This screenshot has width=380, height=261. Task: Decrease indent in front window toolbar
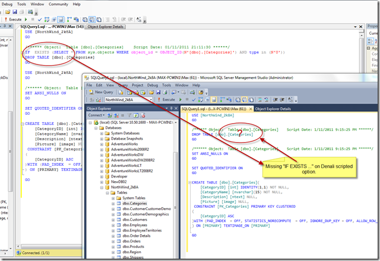[275, 99]
